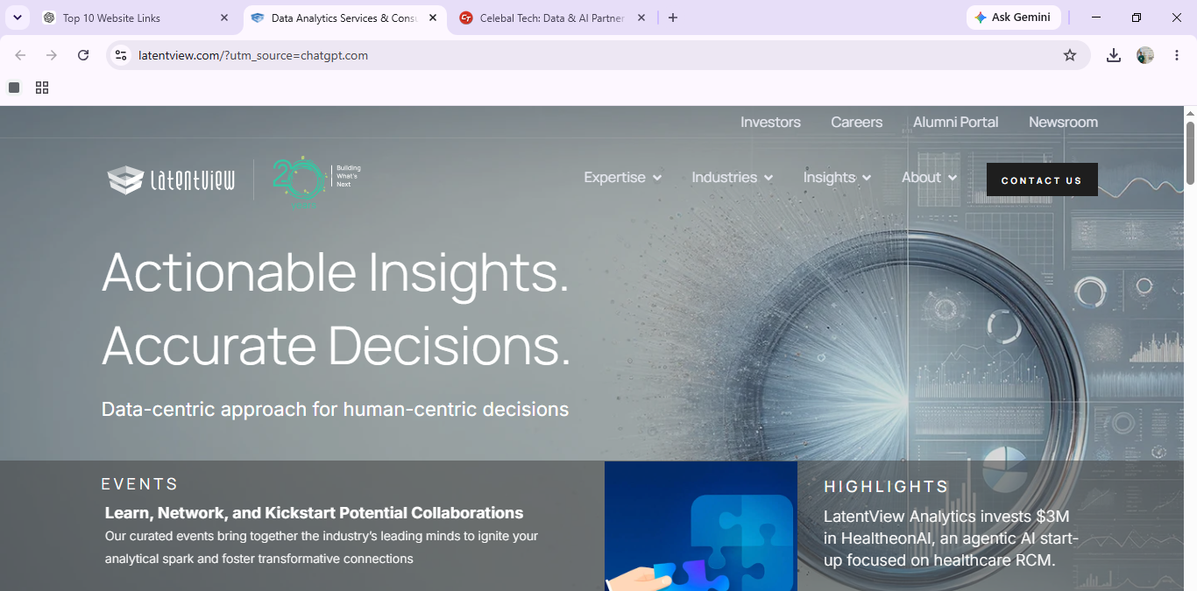This screenshot has width=1197, height=591.
Task: Expand the Expertise menu
Action: point(623,178)
